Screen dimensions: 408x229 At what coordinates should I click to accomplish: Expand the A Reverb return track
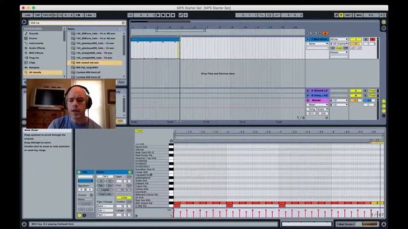(308, 90)
